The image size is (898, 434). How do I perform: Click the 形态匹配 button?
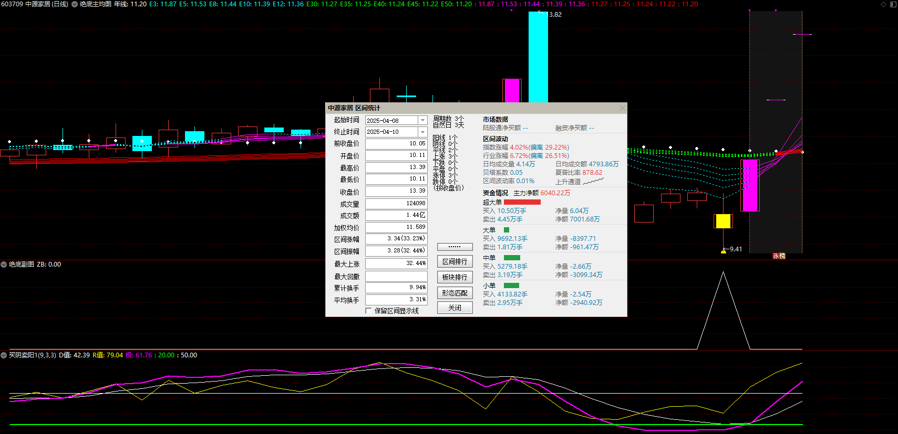click(455, 293)
